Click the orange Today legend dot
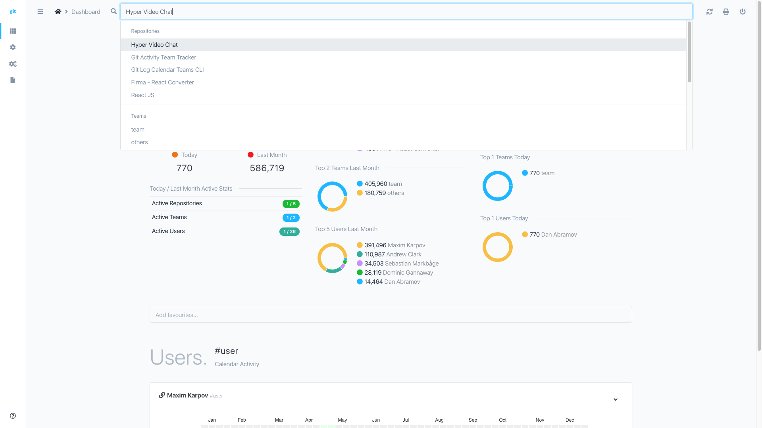 click(175, 155)
